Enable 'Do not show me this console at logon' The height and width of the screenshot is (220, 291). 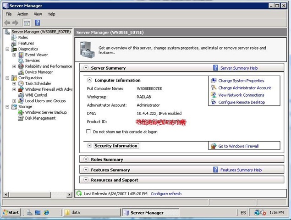pos(89,132)
